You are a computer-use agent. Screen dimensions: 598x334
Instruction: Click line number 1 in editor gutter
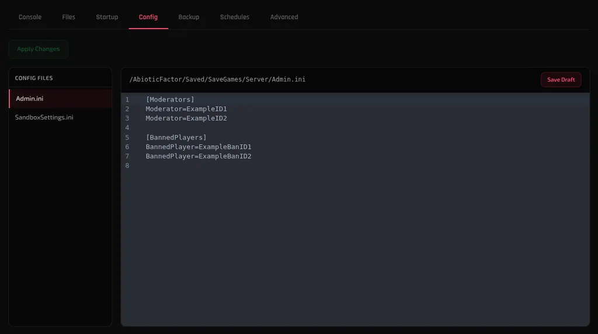coord(127,99)
